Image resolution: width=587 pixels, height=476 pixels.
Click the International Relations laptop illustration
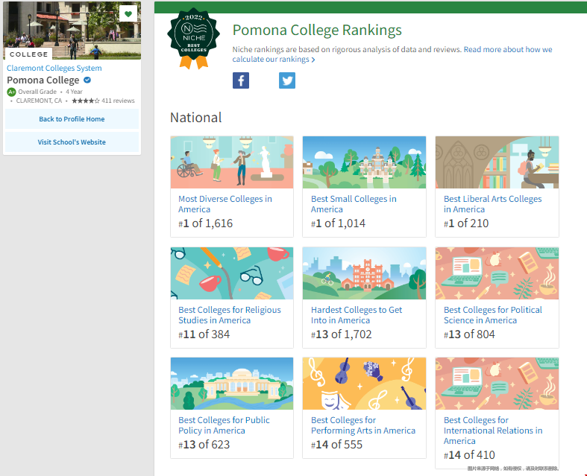497,384
